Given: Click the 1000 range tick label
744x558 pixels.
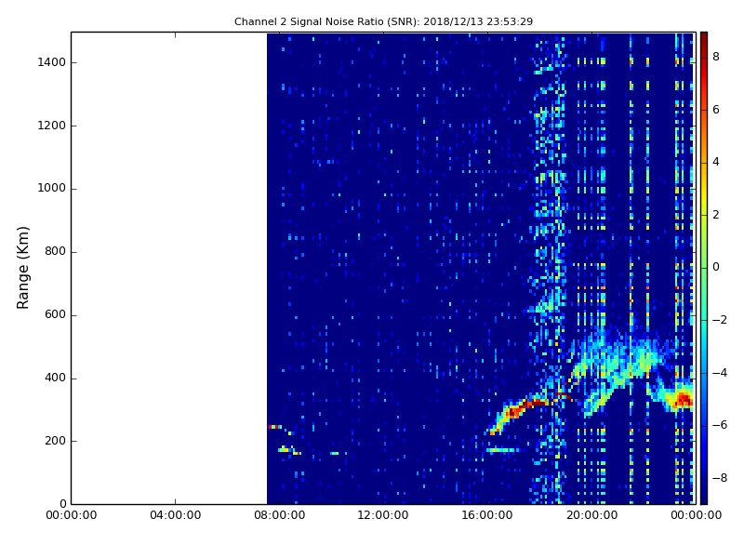Looking at the screenshot, I should (x=51, y=189).
